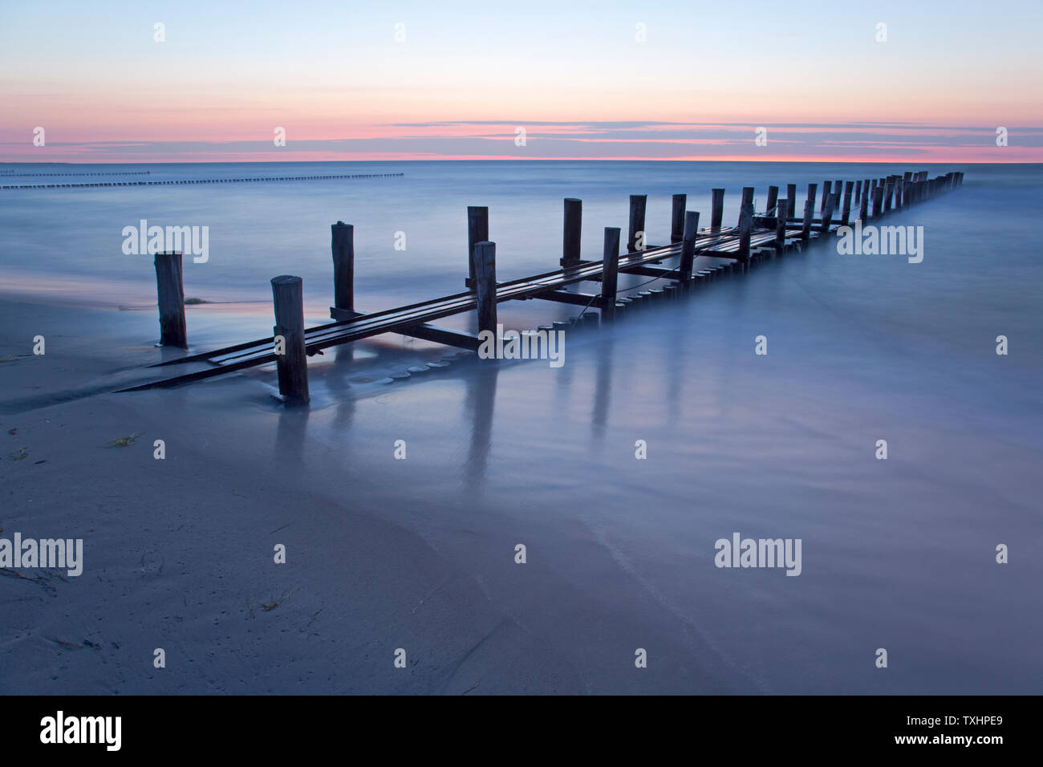Click the alamy logo in bottom bar
This screenshot has height=767, width=1043.
(x=81, y=731)
